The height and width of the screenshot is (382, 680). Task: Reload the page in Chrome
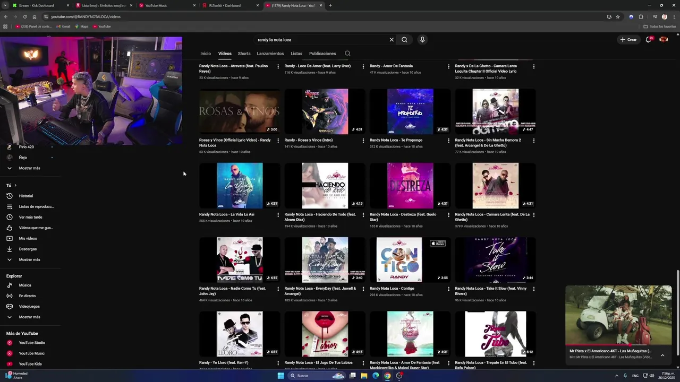click(x=24, y=16)
